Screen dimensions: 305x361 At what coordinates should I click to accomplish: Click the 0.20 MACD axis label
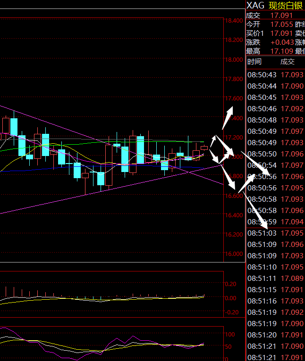coord(231,284)
